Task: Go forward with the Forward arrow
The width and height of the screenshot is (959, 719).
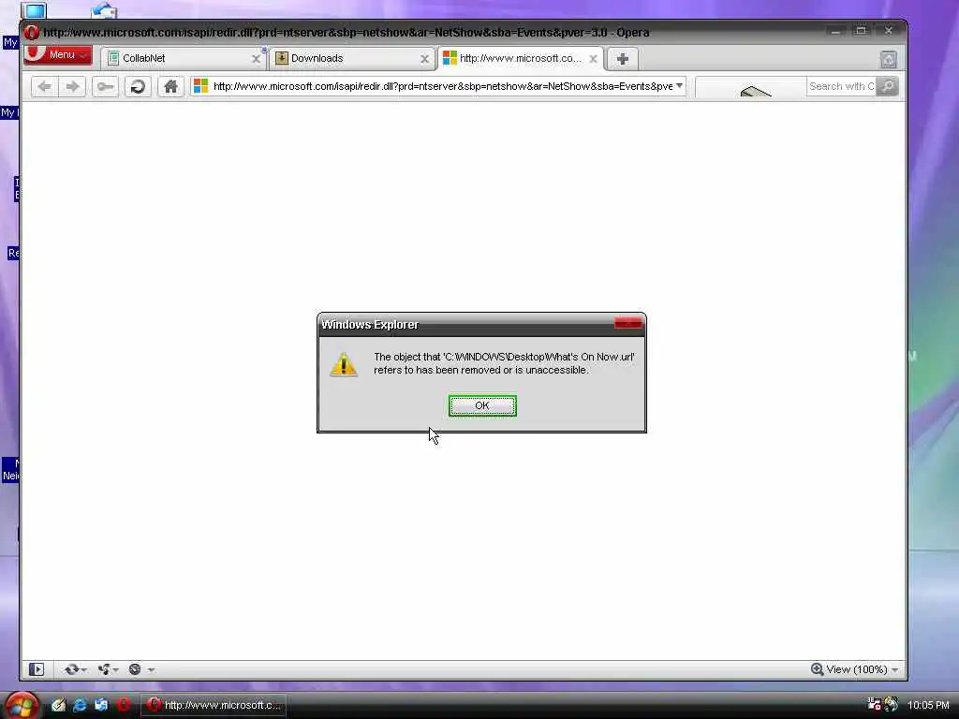Action: pyautogui.click(x=72, y=87)
